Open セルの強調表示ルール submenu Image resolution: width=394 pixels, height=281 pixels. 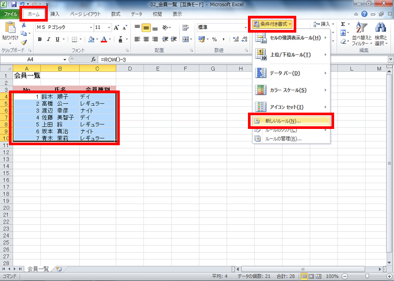[x=291, y=38]
